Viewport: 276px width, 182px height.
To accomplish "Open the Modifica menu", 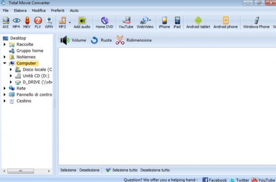I will pyautogui.click(x=39, y=10).
